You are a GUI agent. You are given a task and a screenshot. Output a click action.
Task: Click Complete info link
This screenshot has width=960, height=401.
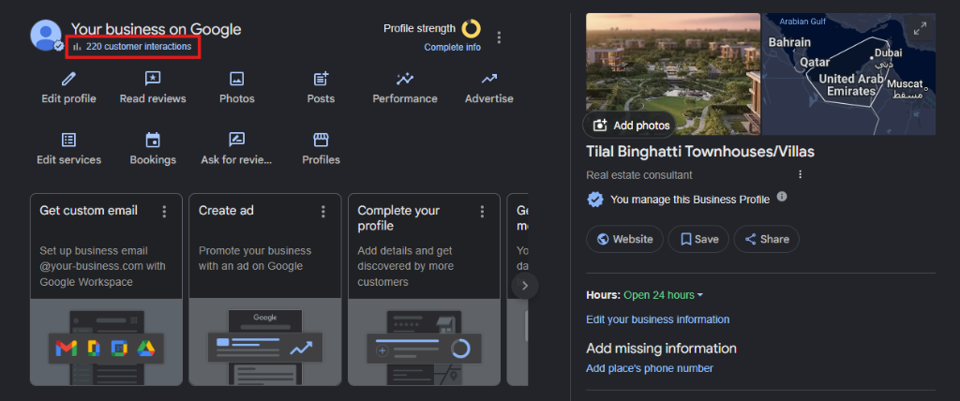(x=453, y=47)
